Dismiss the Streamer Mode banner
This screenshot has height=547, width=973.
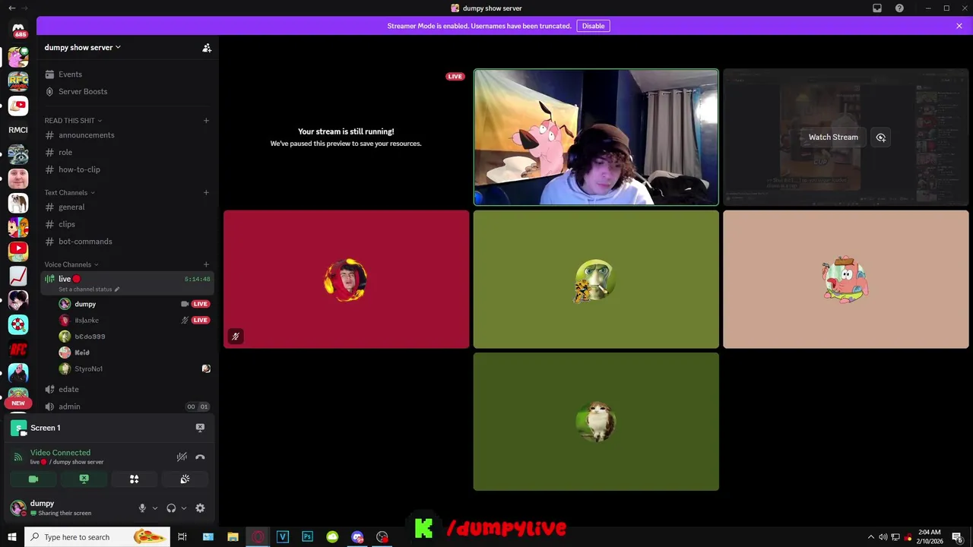coord(959,26)
